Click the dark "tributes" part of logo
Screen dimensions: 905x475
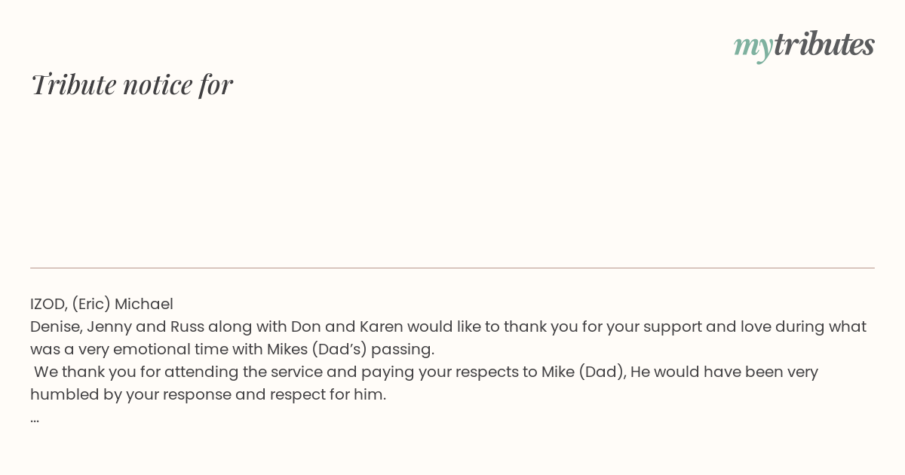pos(824,44)
